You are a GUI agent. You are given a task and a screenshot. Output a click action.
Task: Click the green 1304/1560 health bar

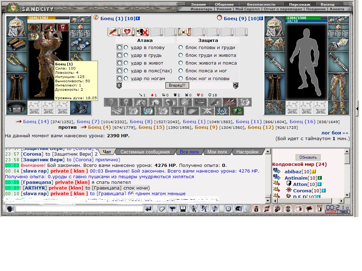[x=306, y=18]
